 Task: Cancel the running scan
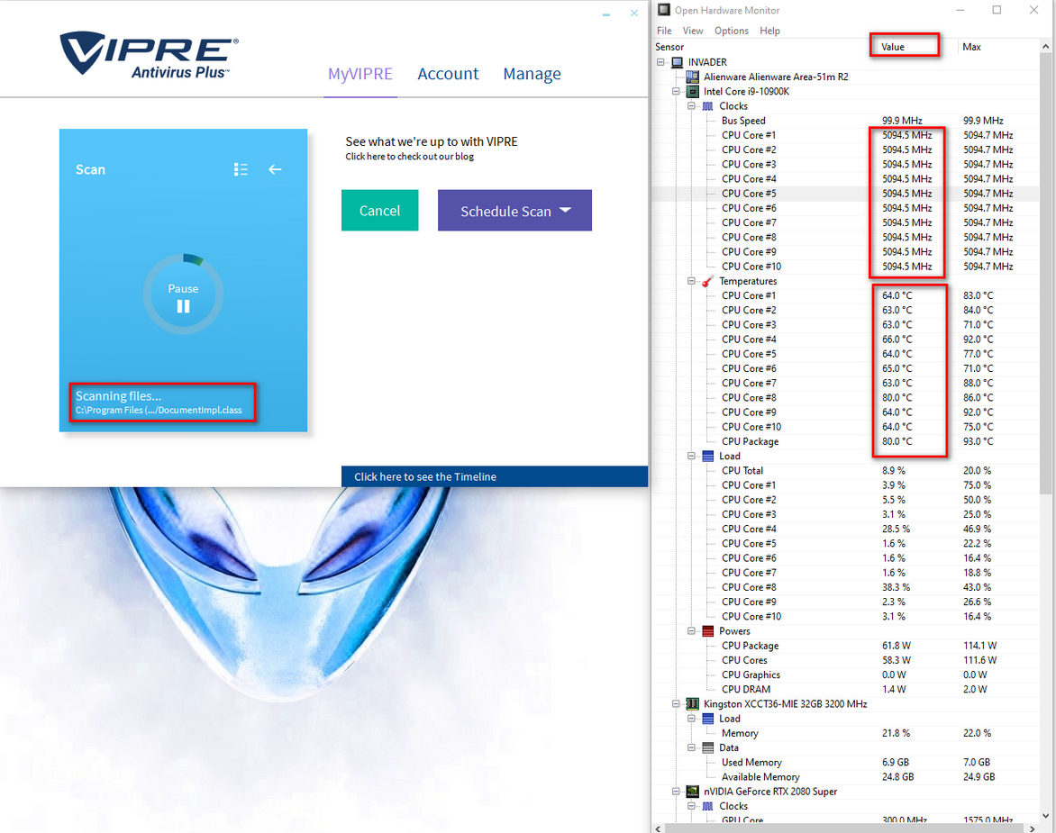(380, 211)
